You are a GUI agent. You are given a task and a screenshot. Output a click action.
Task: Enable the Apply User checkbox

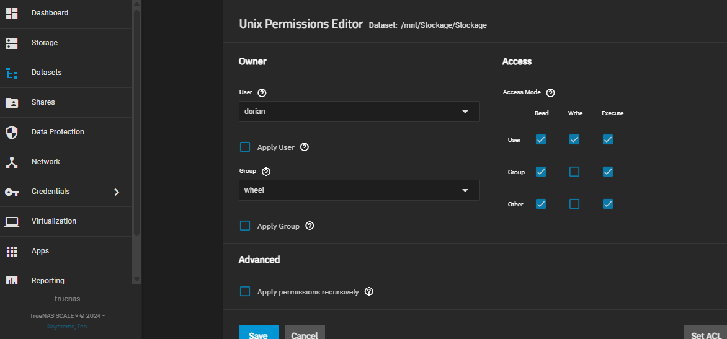click(x=245, y=147)
